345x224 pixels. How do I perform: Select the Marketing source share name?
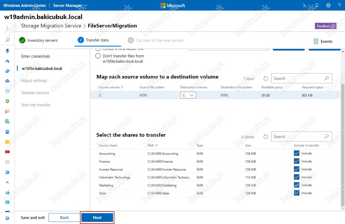106,185
